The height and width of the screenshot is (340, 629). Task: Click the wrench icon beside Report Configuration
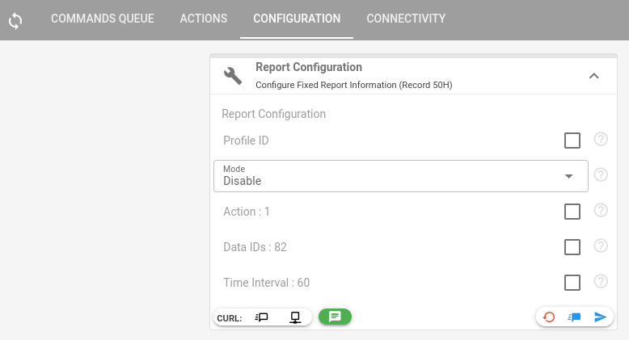tap(233, 76)
